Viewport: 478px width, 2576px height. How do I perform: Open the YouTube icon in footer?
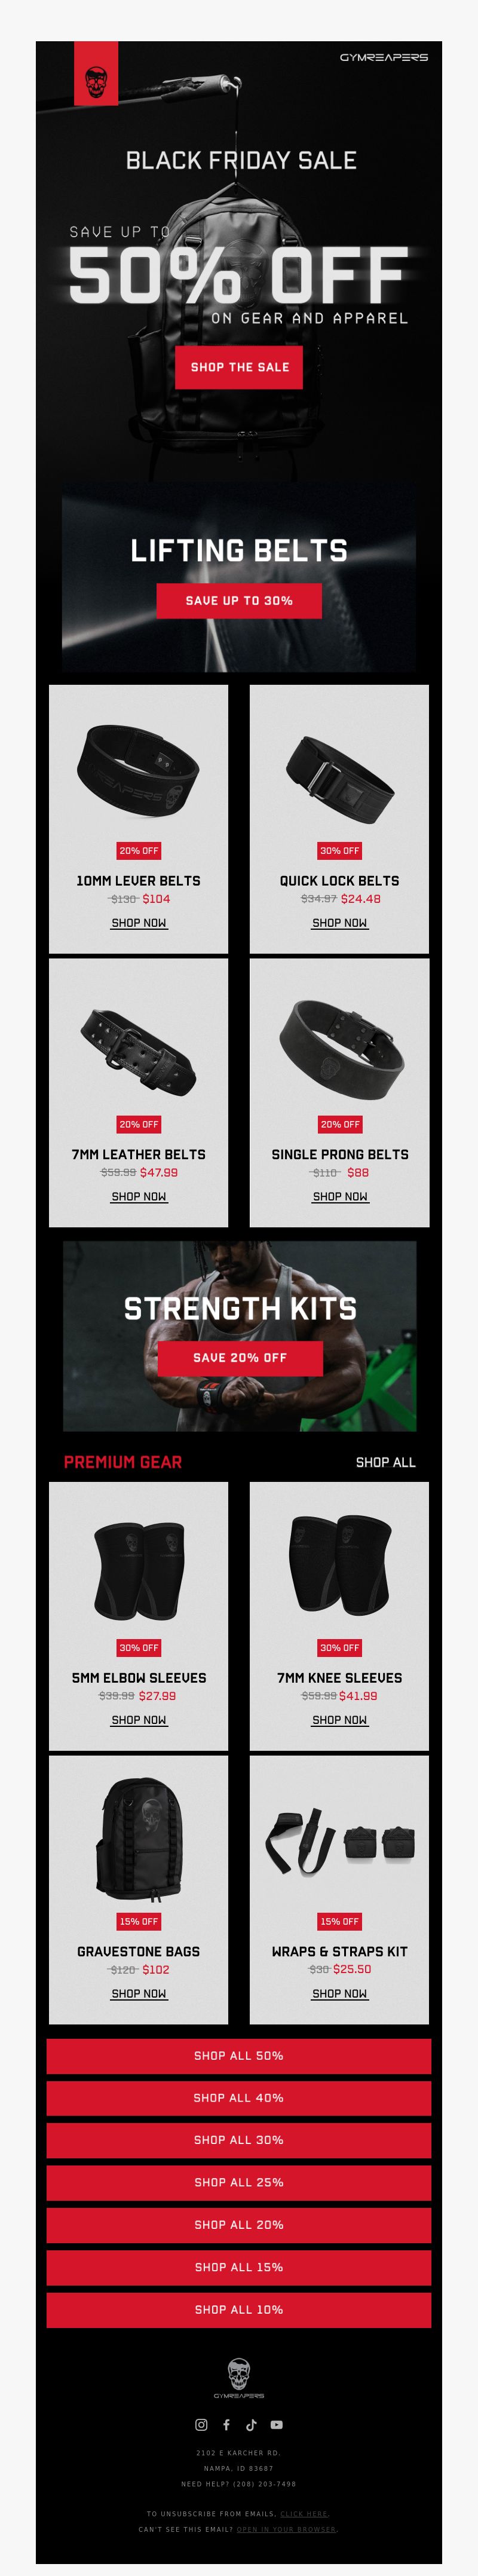[x=276, y=2424]
